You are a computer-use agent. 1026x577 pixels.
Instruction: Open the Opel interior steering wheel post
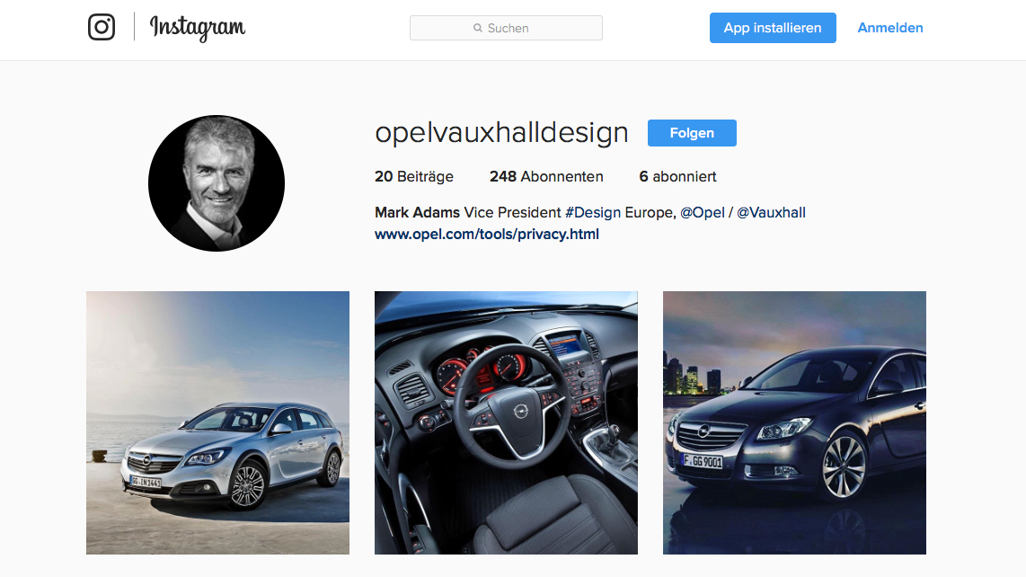pyautogui.click(x=506, y=423)
